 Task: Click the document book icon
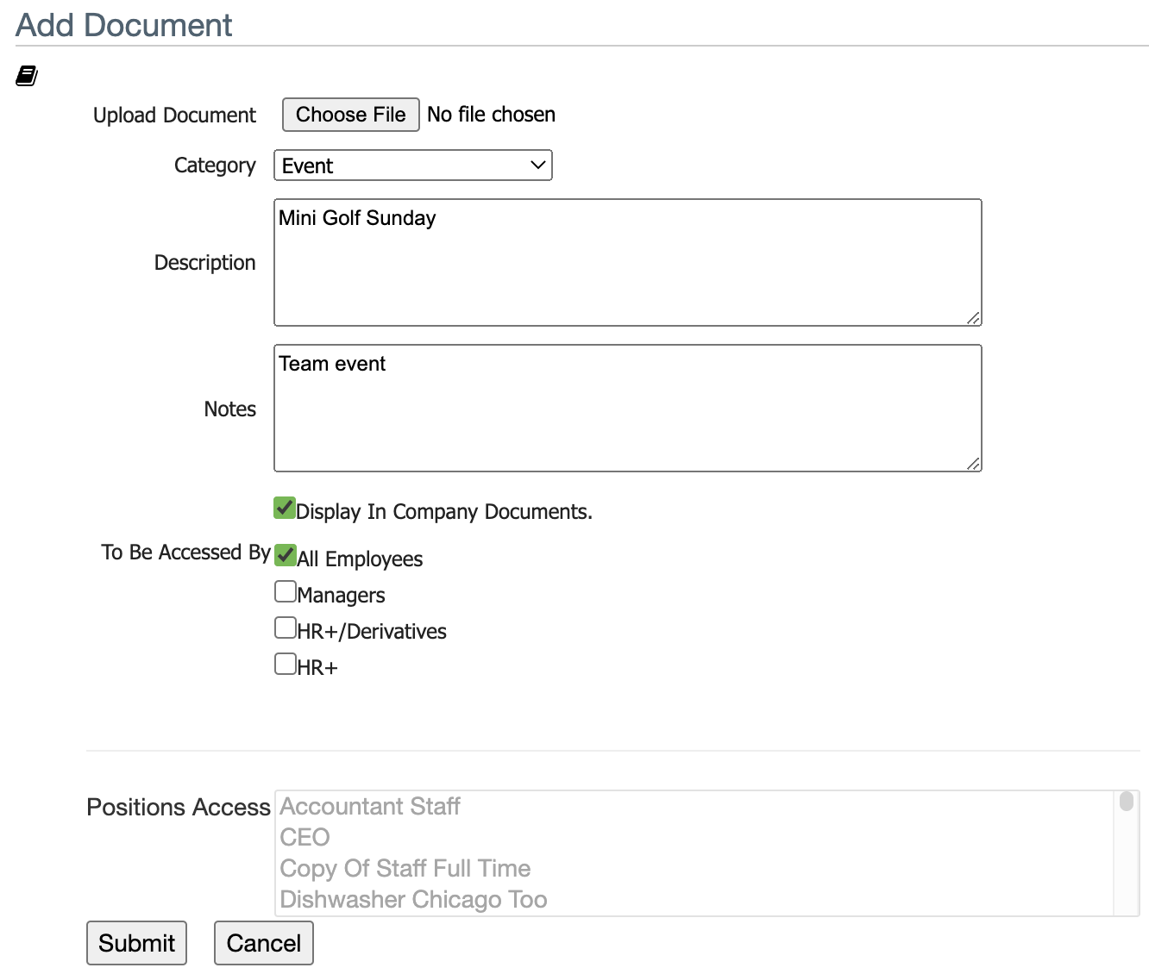coord(26,76)
